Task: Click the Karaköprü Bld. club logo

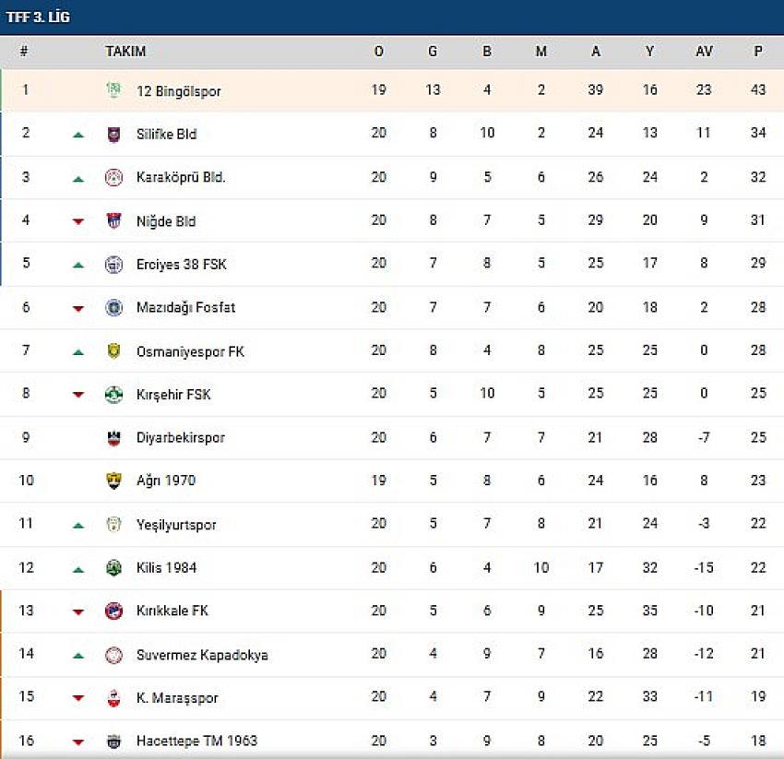Action: click(113, 178)
